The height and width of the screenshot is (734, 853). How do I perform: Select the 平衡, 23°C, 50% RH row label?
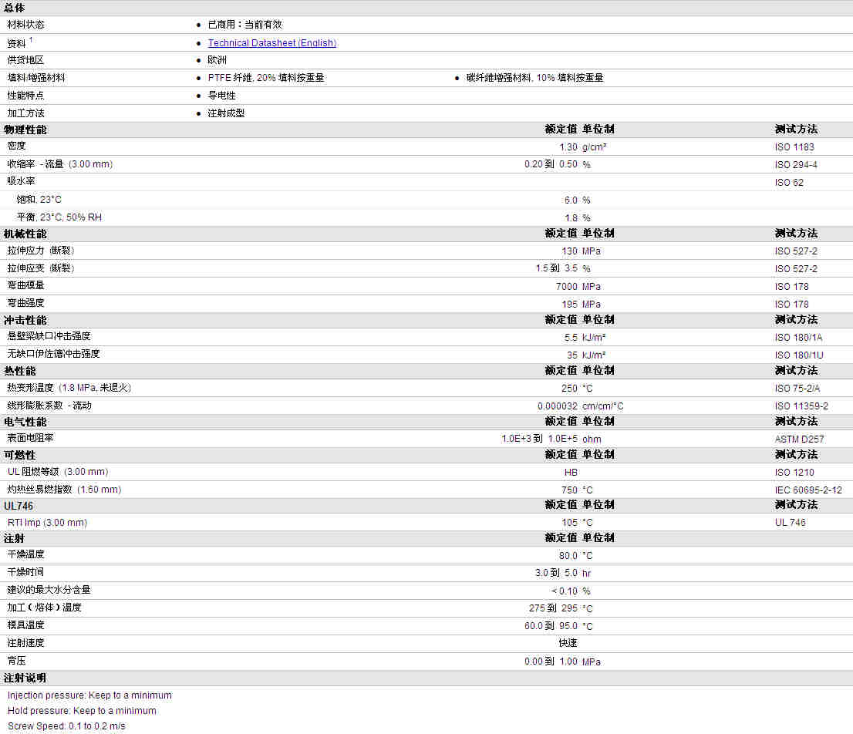point(59,217)
